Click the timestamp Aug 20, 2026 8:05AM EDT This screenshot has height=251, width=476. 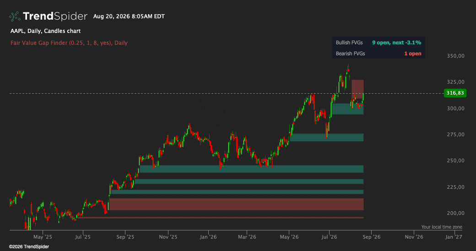(129, 16)
